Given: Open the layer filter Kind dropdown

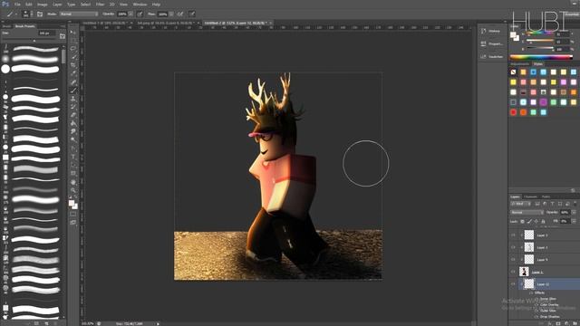Looking at the screenshot, I should 521,204.
